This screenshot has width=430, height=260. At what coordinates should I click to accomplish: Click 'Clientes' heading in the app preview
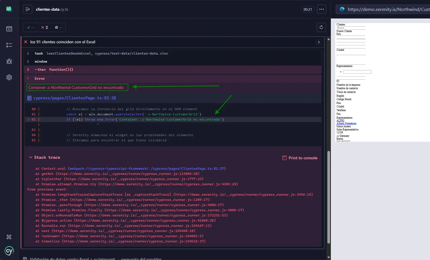click(x=341, y=25)
